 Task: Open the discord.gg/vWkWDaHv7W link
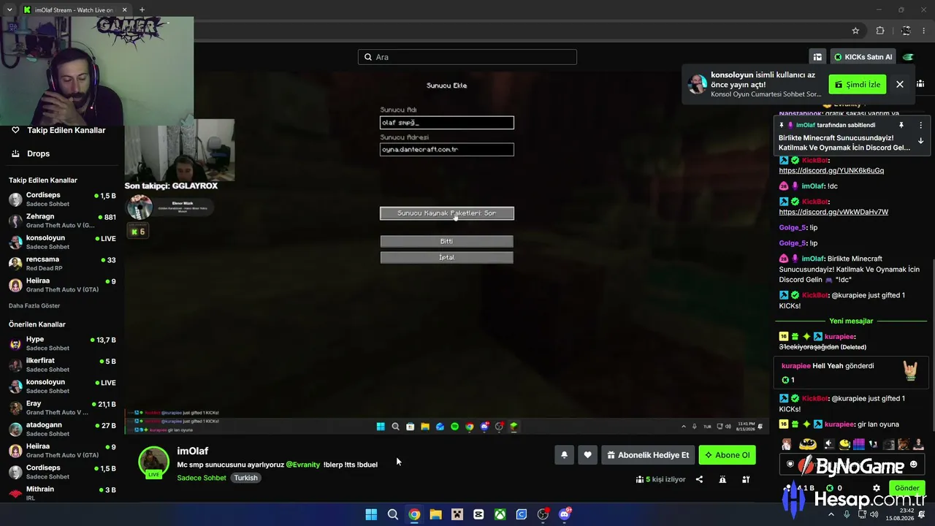(x=833, y=212)
